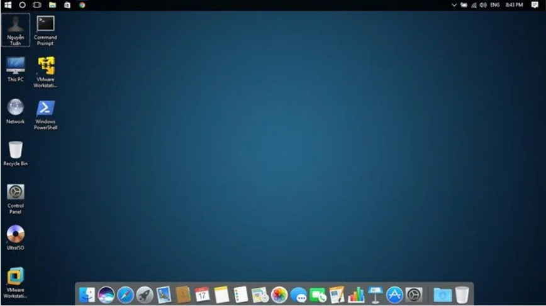Open the network signal tray icon
Viewport: 546px width, 306px height.
pos(474,5)
